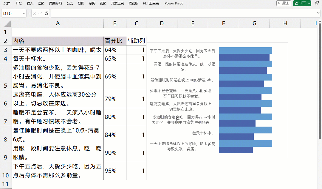Expand the Name Box dropdown arrow
322x189 pixels.
click(x=24, y=13)
